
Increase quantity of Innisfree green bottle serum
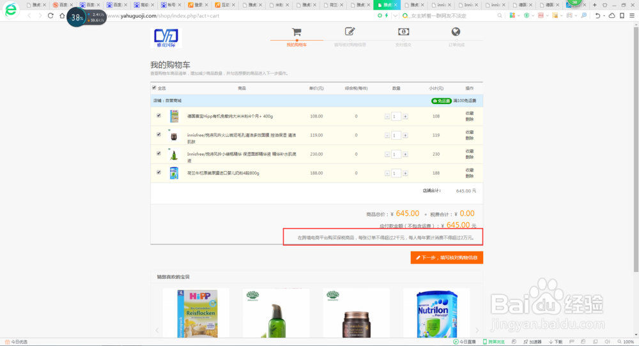405,154
